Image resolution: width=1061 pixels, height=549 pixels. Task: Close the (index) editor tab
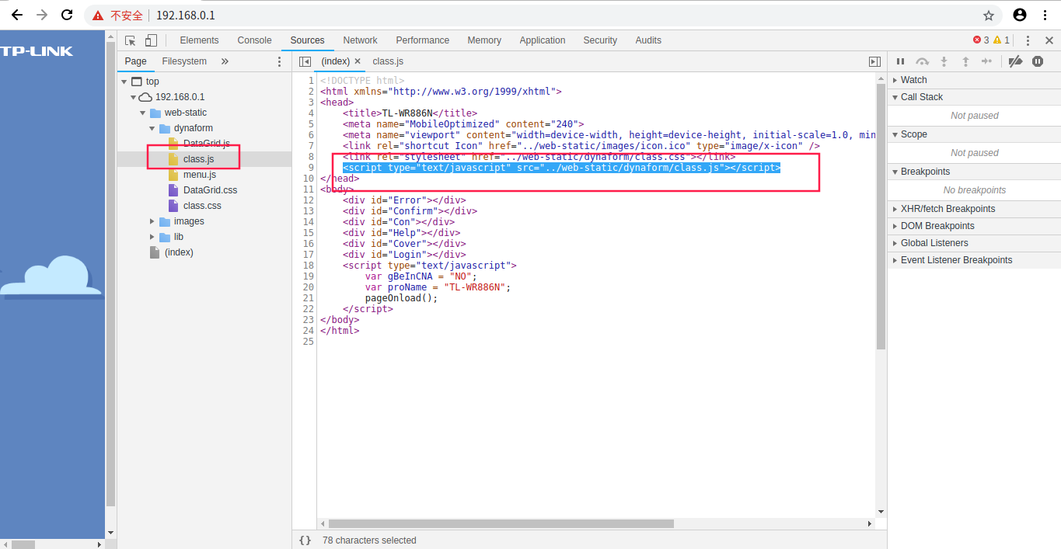tap(358, 61)
